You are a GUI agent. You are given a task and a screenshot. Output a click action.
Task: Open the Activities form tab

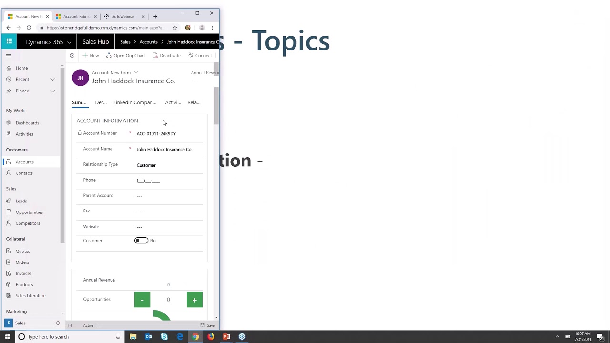point(173,102)
